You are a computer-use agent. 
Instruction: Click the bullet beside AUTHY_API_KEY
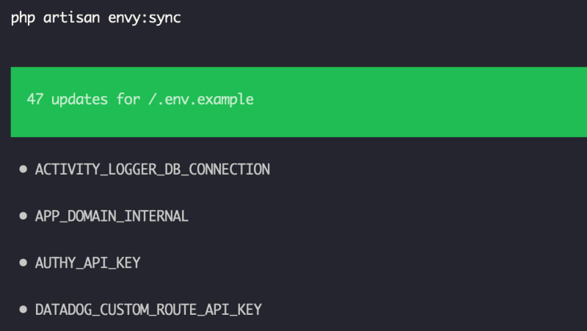(23, 263)
